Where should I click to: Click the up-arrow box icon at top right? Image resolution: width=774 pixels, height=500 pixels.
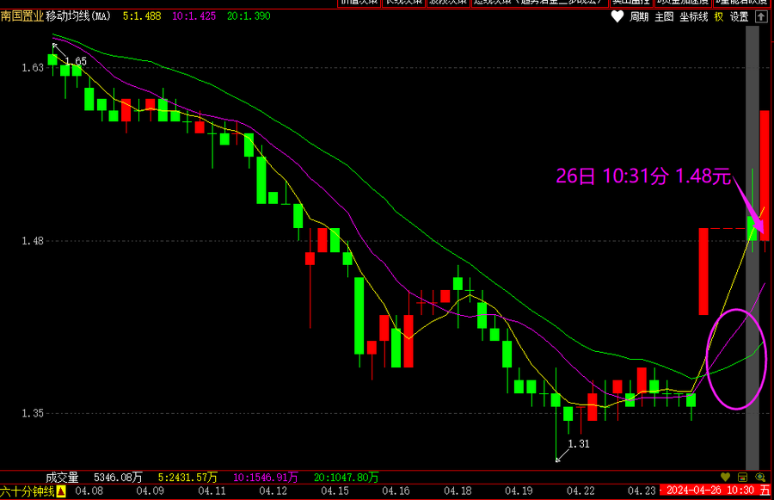[x=761, y=17]
